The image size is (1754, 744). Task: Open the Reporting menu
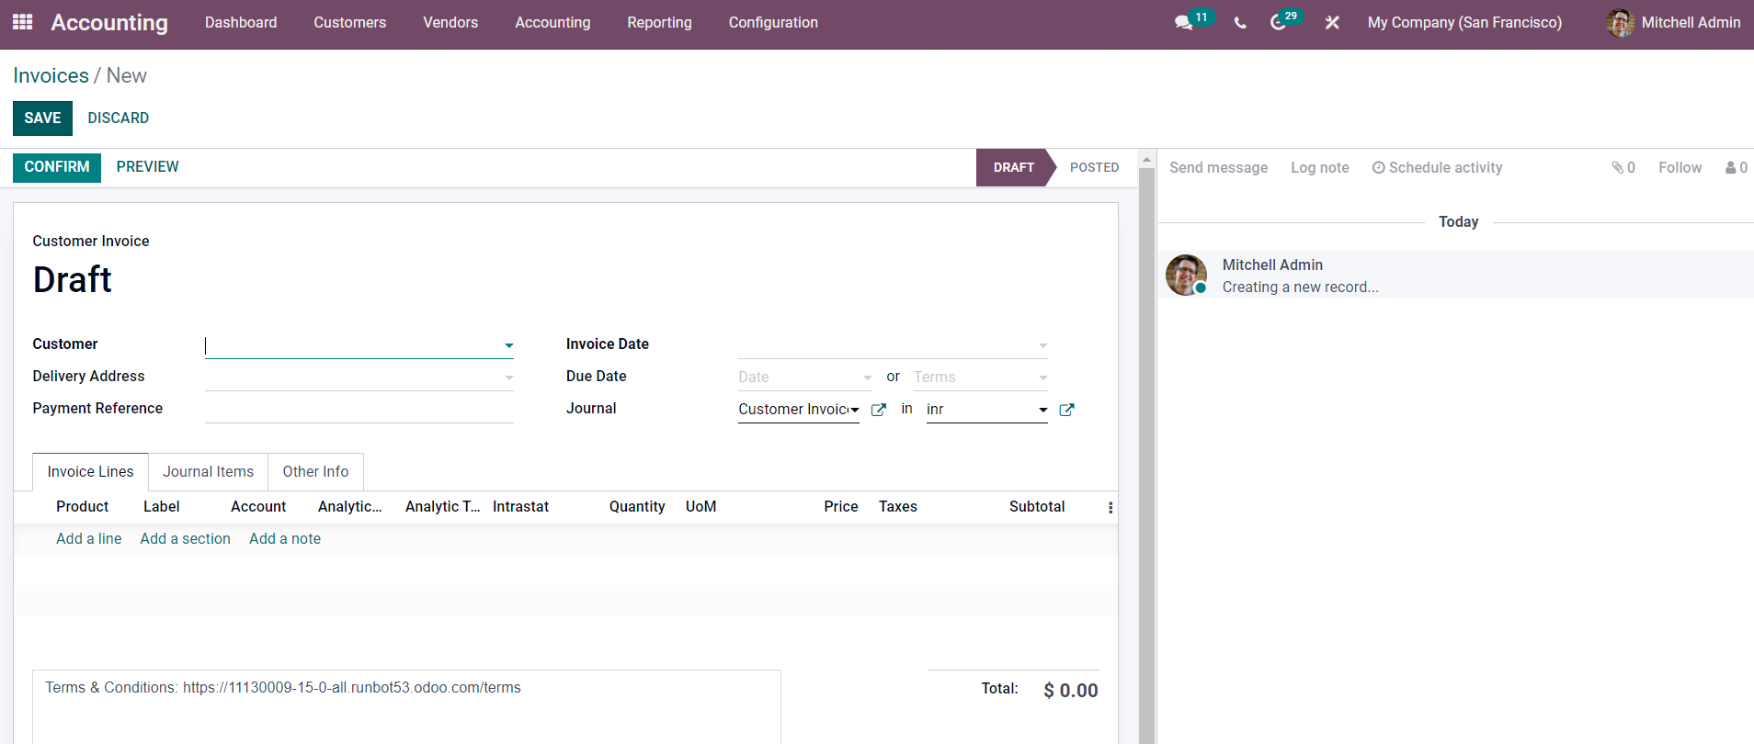coord(659,23)
